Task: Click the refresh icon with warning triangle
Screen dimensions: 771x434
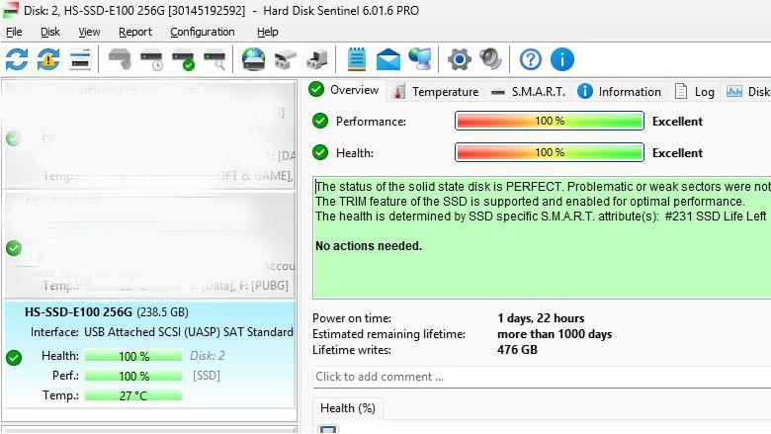Action: pyautogui.click(x=48, y=59)
